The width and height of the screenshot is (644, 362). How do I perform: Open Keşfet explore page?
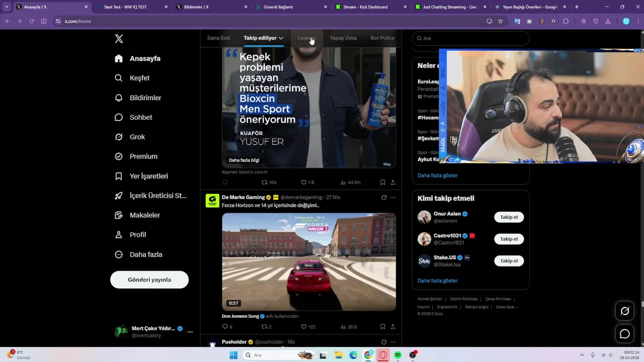pos(132,78)
